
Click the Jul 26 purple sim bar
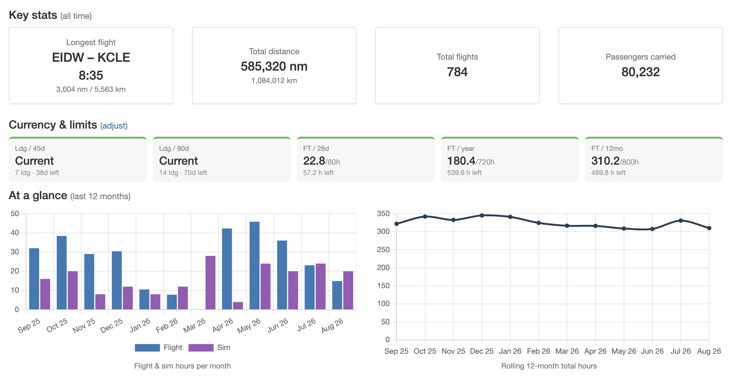tap(320, 287)
